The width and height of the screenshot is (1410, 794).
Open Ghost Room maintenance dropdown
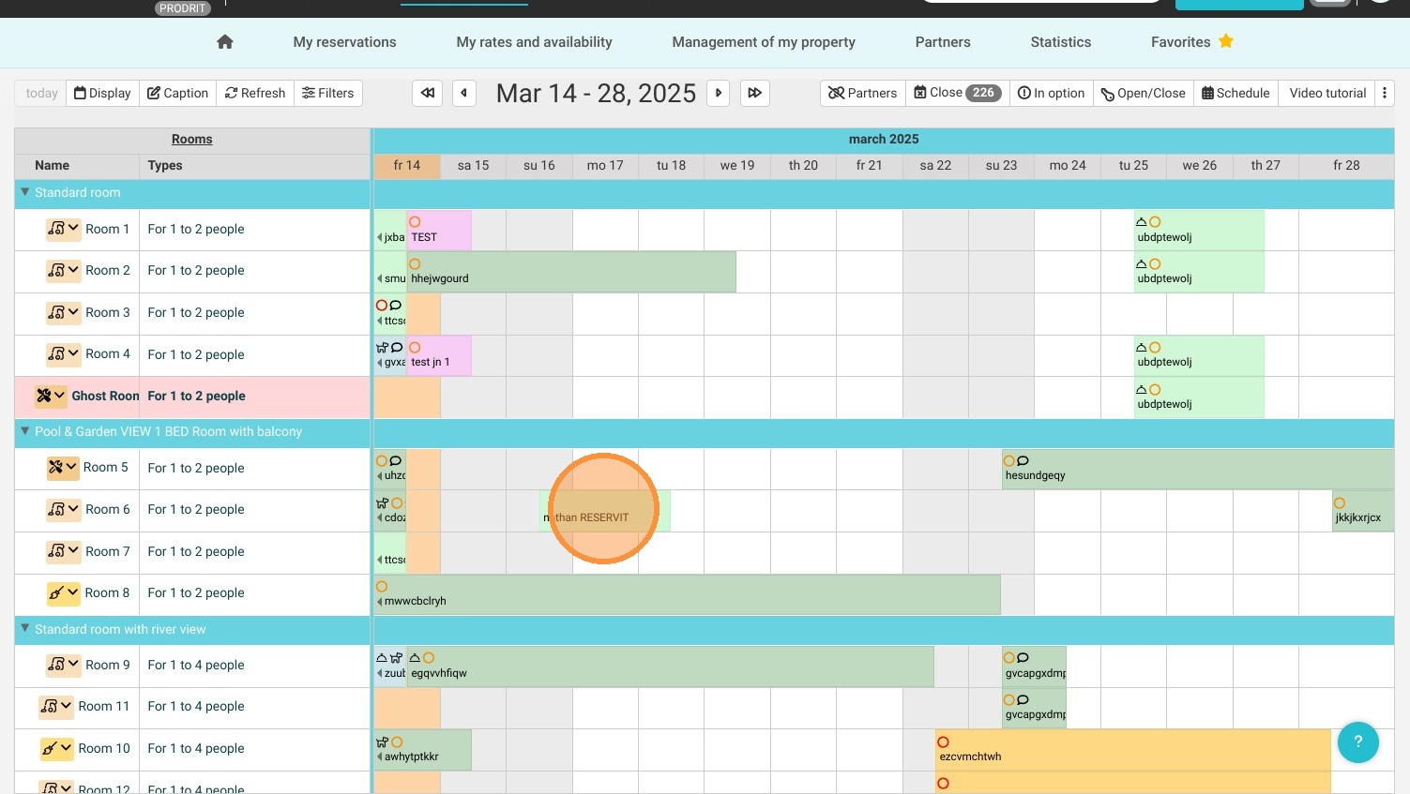click(x=51, y=396)
